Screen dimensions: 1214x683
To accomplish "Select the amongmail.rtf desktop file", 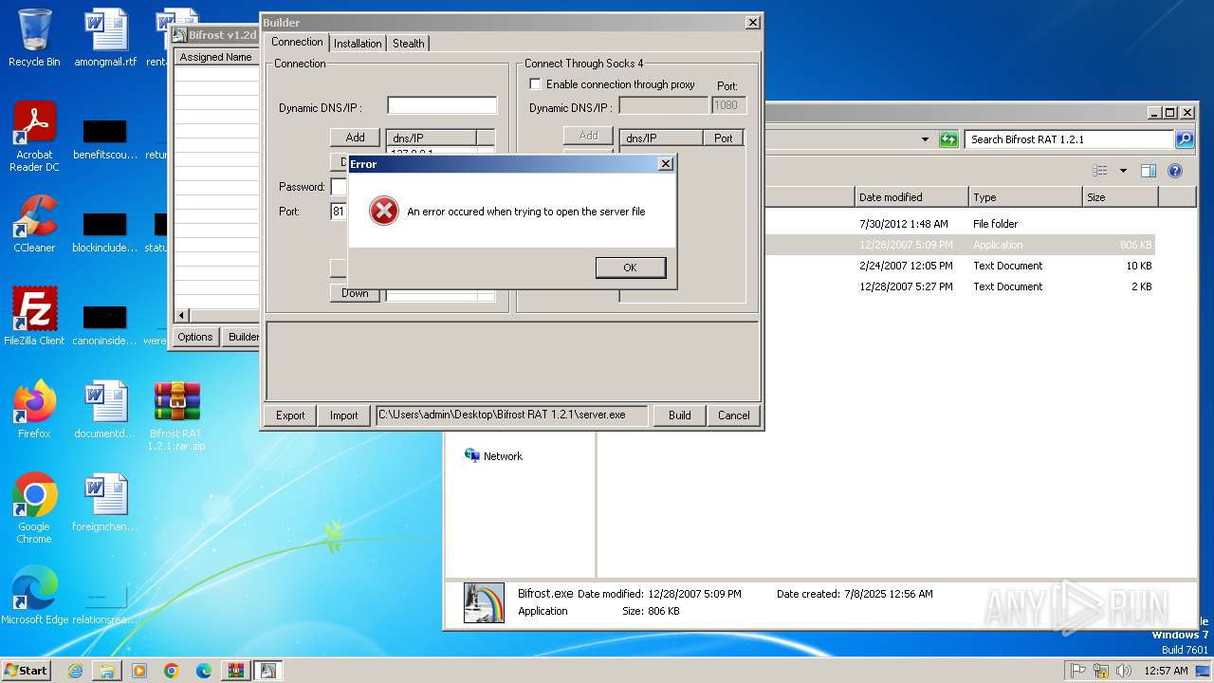I will [105, 38].
